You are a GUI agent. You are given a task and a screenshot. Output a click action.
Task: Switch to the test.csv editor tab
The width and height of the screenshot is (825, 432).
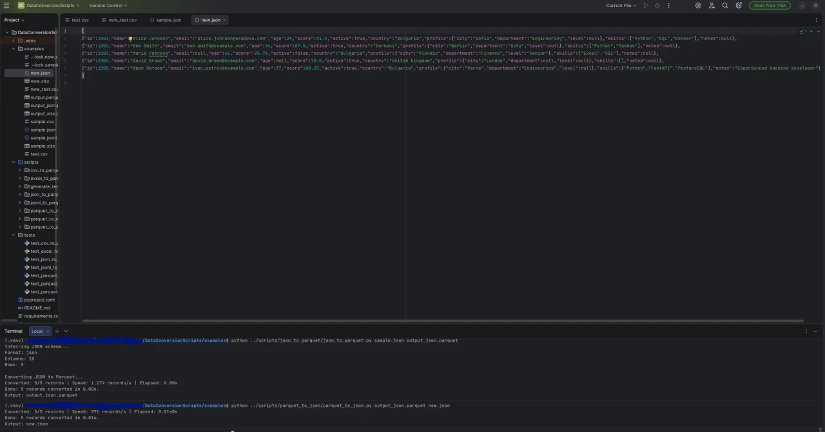click(77, 20)
